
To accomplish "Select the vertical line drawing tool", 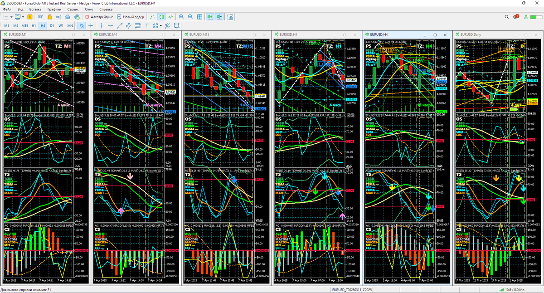I will 102,26.
